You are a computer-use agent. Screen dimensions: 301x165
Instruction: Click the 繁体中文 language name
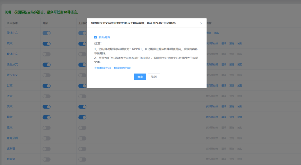pos(12,54)
